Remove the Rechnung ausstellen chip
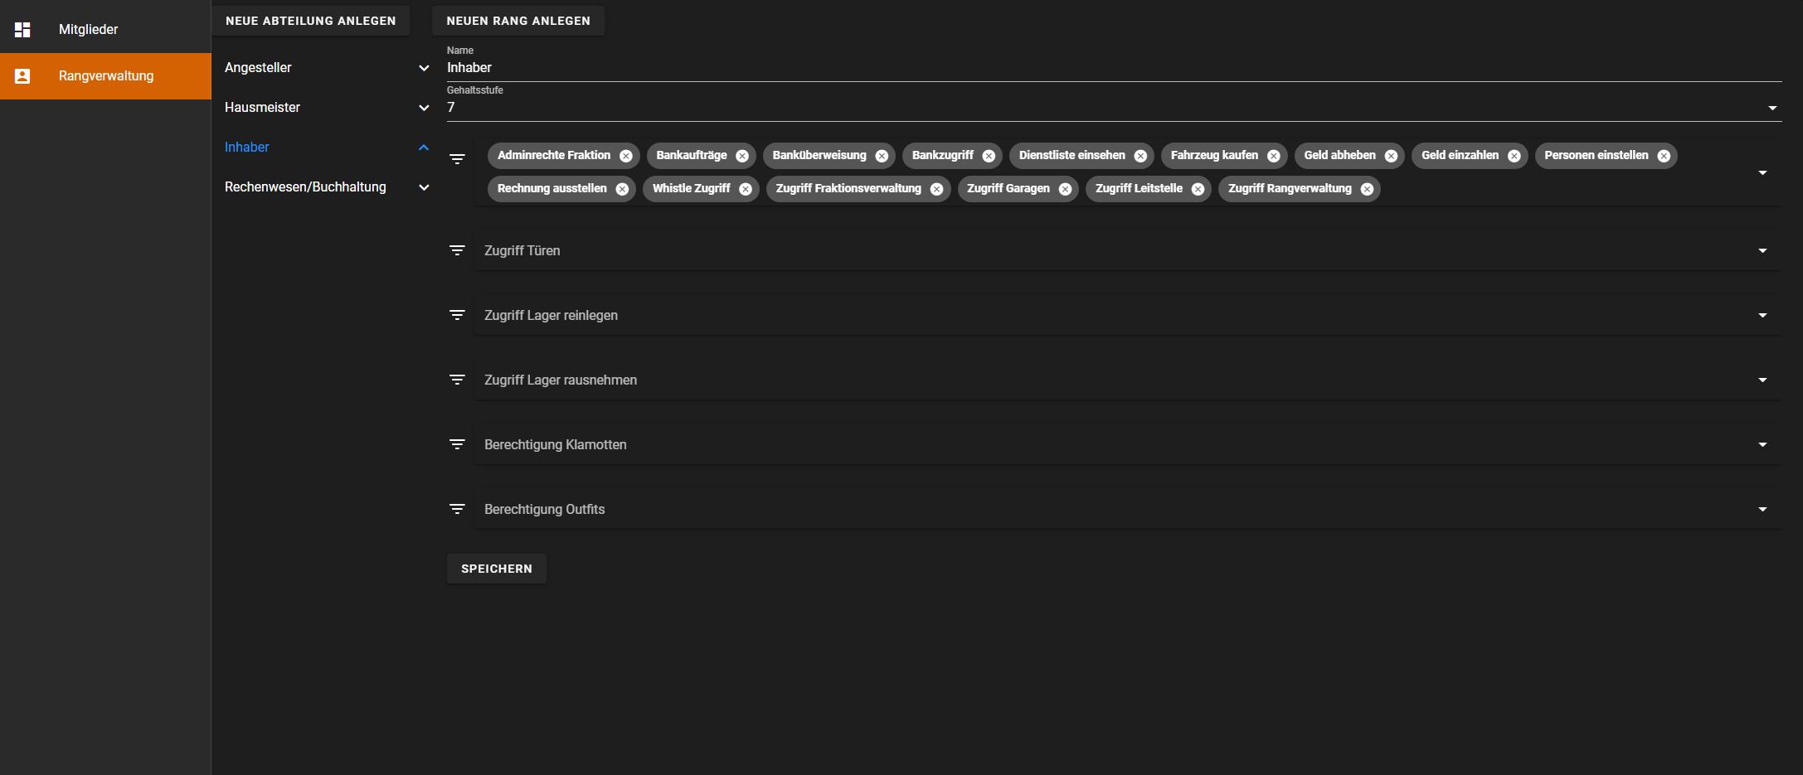1803x775 pixels. point(622,189)
